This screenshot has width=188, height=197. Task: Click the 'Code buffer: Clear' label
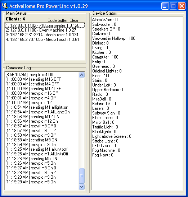pos(63,20)
